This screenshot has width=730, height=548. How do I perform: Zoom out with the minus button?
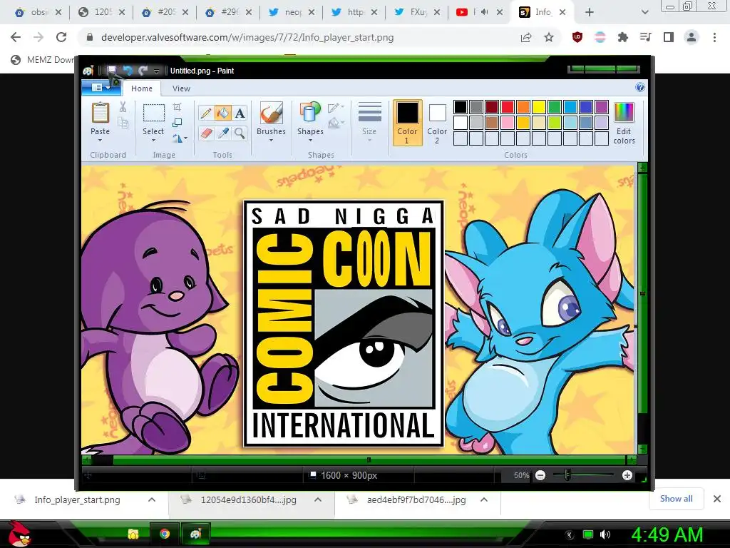click(x=540, y=475)
